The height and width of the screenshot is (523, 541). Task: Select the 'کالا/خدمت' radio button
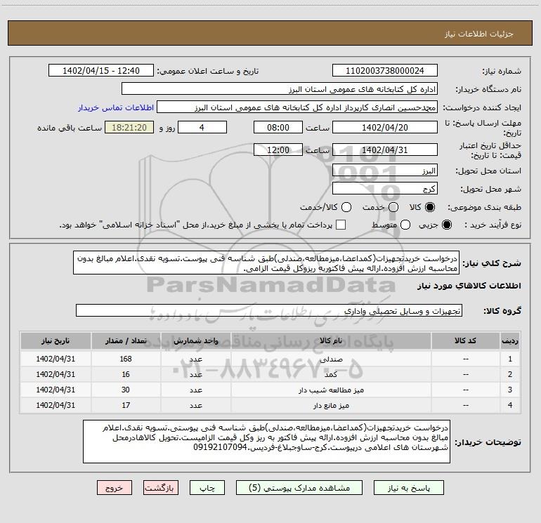coord(346,207)
